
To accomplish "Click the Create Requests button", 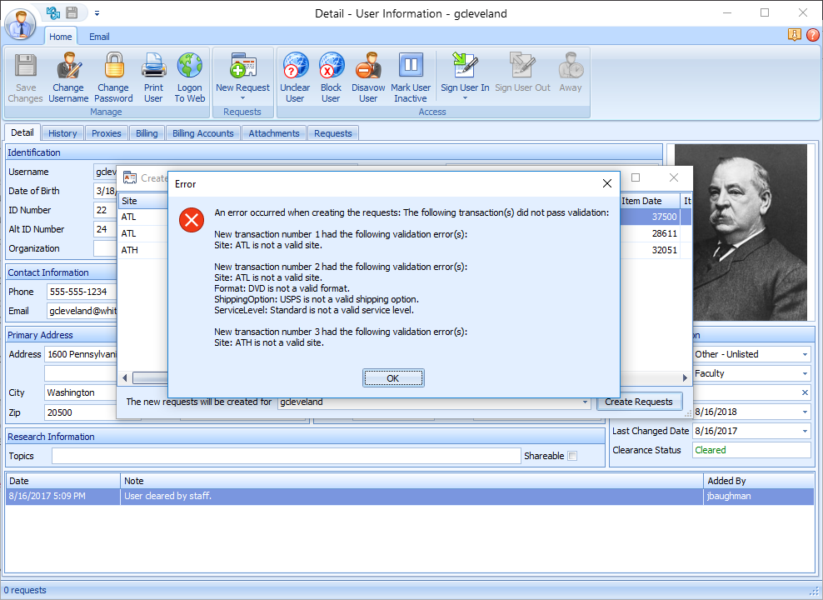I will click(639, 401).
